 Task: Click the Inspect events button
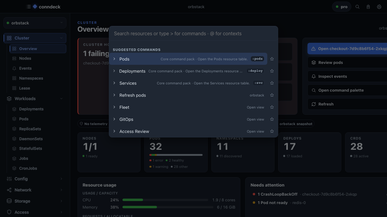[x=347, y=76]
